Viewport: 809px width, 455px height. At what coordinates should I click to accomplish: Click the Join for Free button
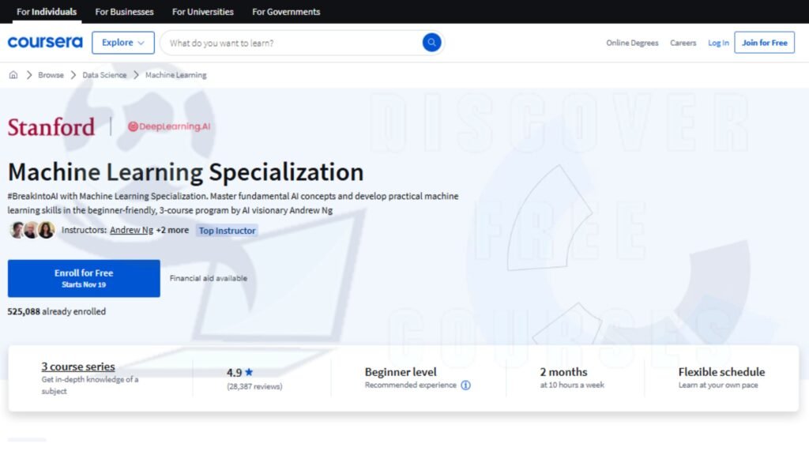tap(764, 43)
